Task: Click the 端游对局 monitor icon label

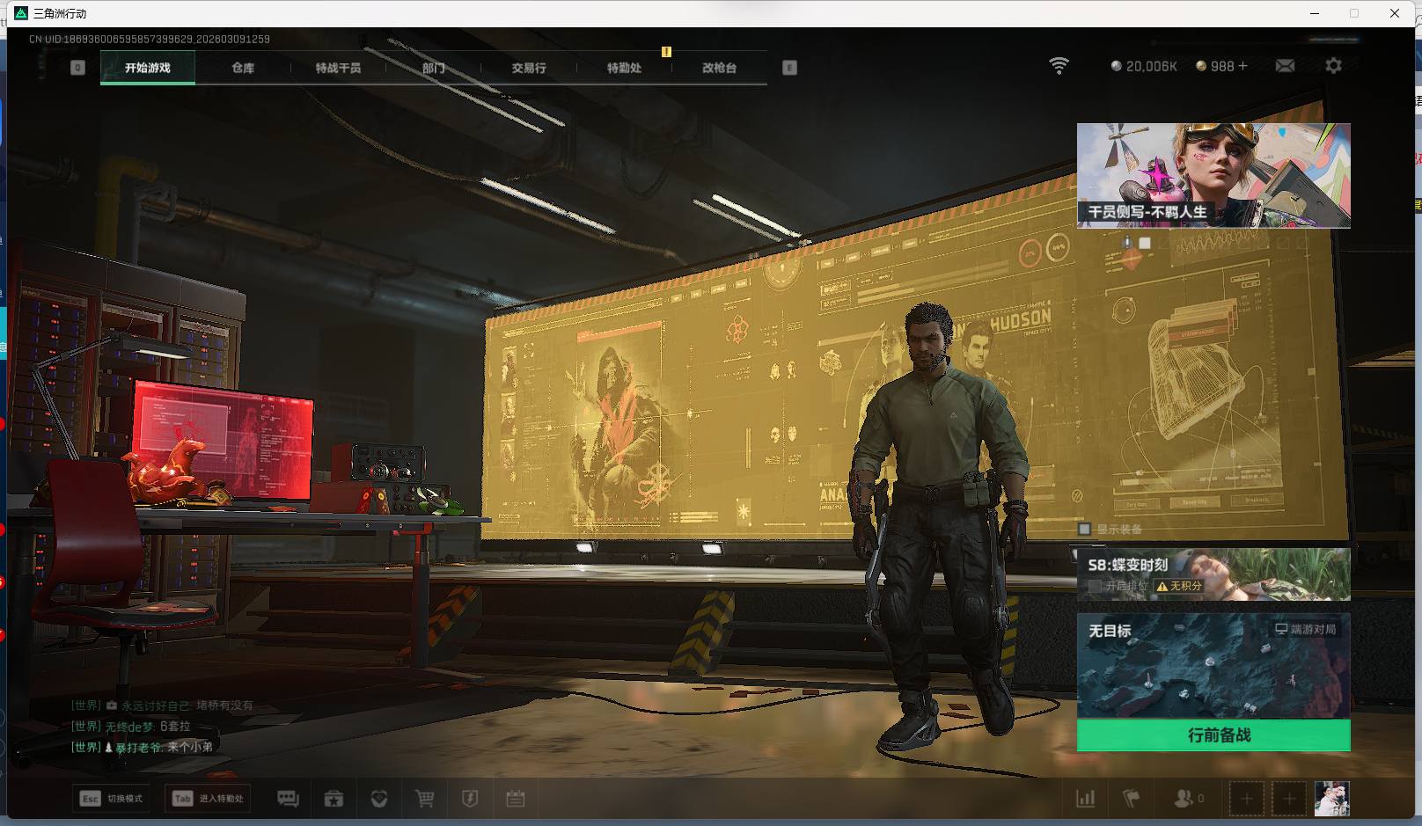Action: click(x=1306, y=629)
